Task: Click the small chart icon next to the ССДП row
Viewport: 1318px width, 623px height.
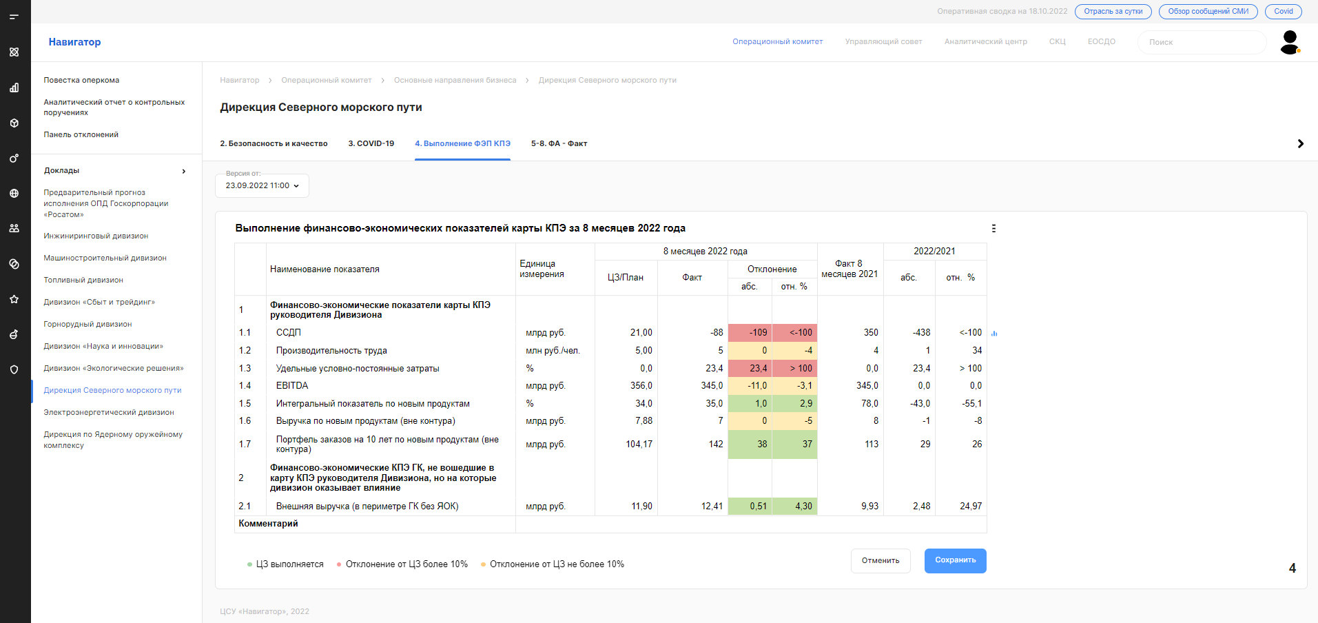Action: pyautogui.click(x=994, y=333)
